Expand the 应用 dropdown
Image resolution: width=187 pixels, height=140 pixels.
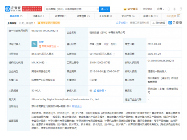[x=160, y=9]
